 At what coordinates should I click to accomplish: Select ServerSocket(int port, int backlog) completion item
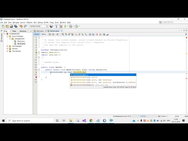[103, 80]
